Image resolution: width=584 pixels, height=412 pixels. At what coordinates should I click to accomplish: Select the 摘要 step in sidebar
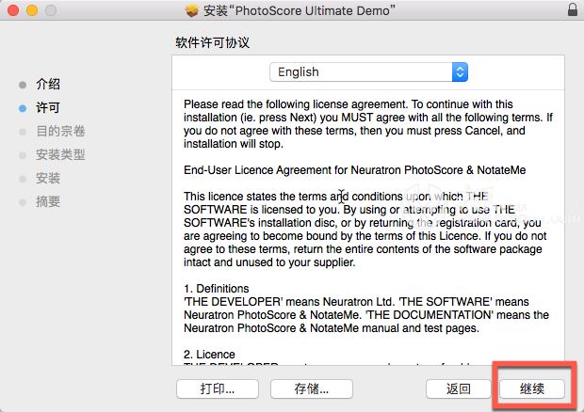(x=48, y=201)
